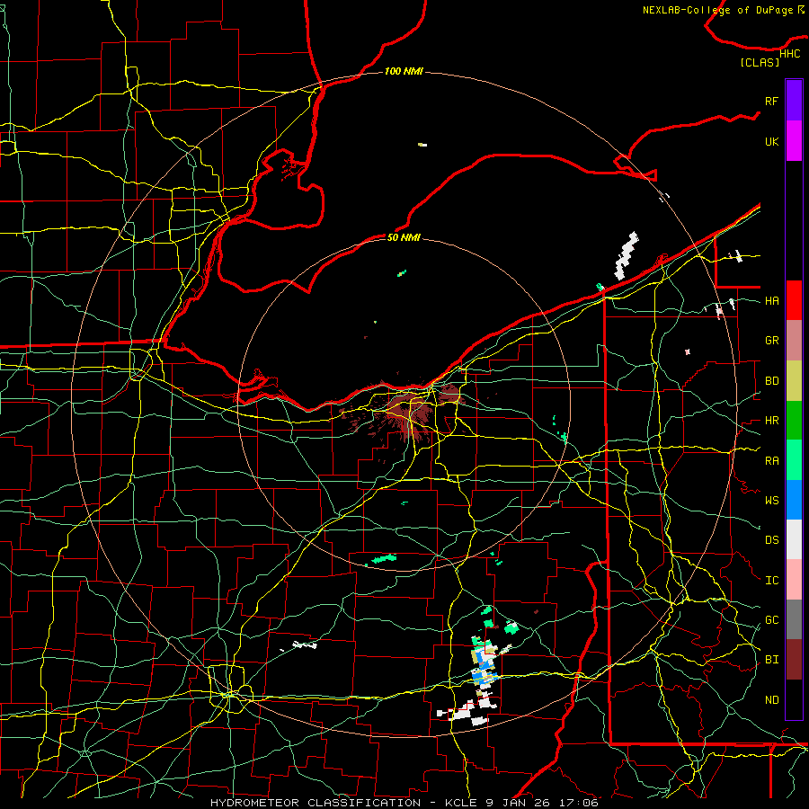Click the ND black legend swatch
The image size is (809, 809).
794,699
